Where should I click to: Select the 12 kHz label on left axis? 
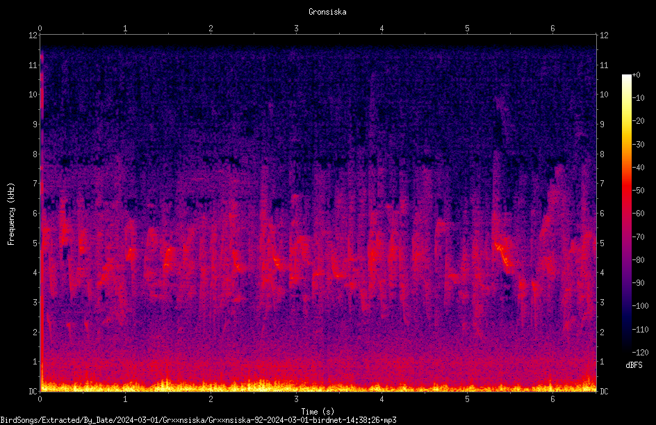pyautogui.click(x=33, y=35)
